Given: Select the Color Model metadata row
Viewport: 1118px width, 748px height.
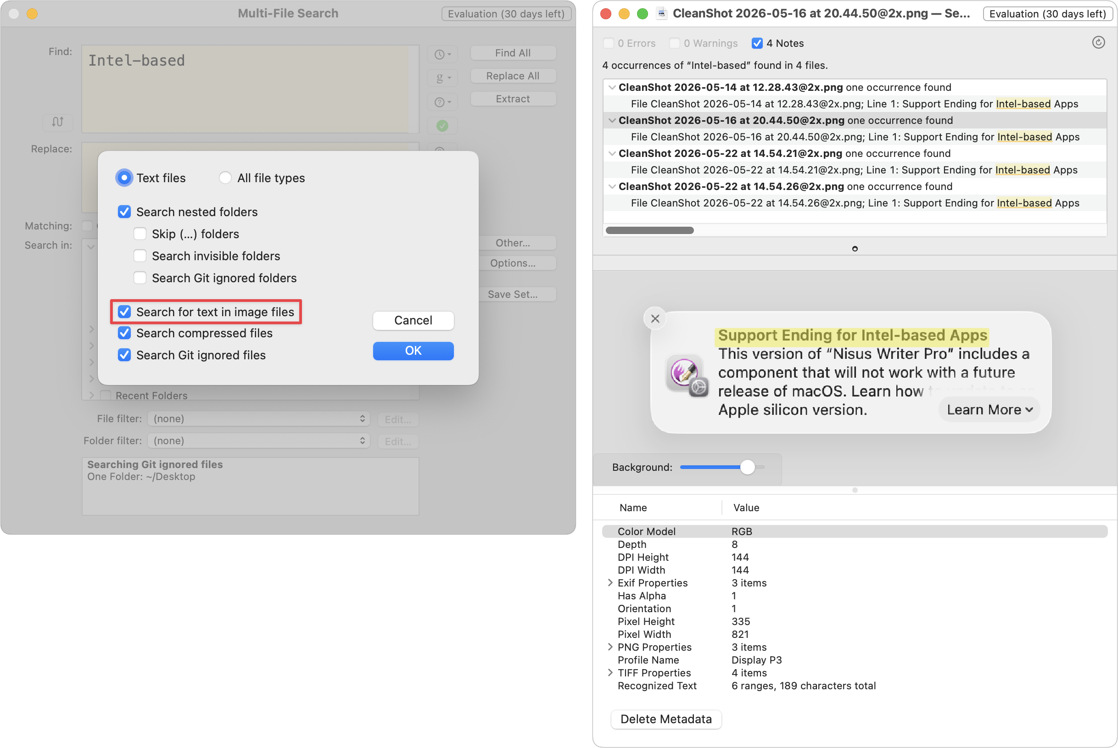Looking at the screenshot, I should [855, 531].
